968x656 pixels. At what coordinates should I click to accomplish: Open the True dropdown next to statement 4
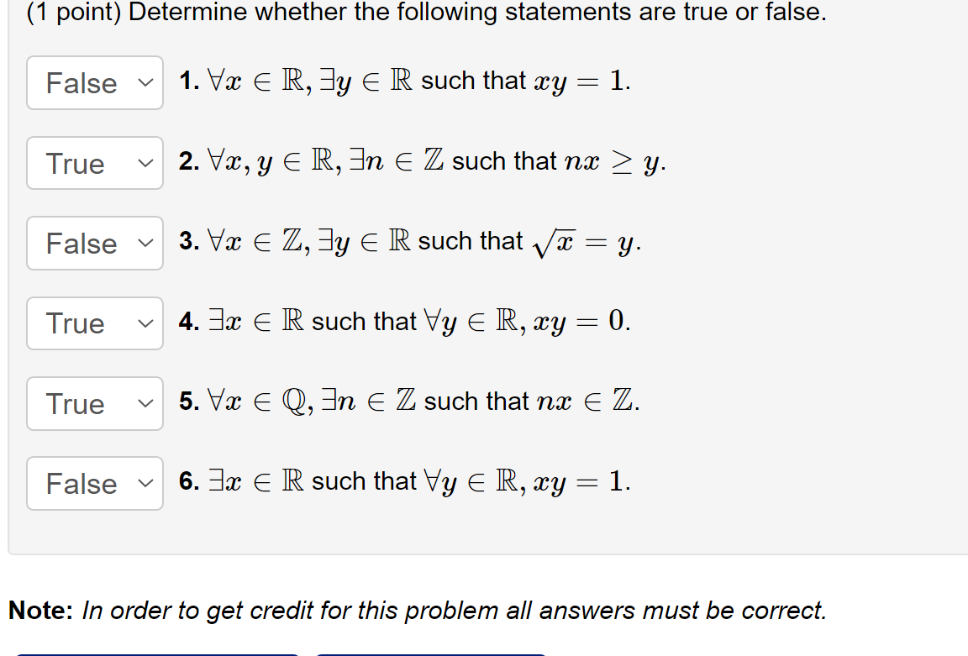(94, 323)
